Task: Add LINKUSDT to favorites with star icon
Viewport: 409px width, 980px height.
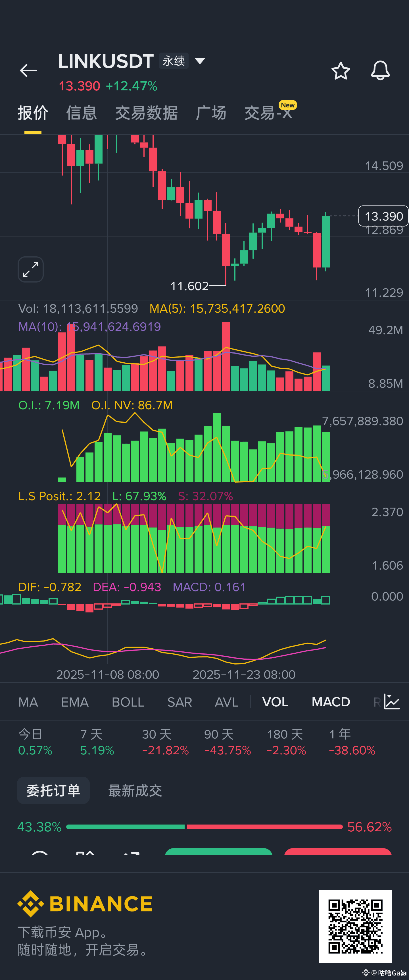Action: [x=340, y=71]
